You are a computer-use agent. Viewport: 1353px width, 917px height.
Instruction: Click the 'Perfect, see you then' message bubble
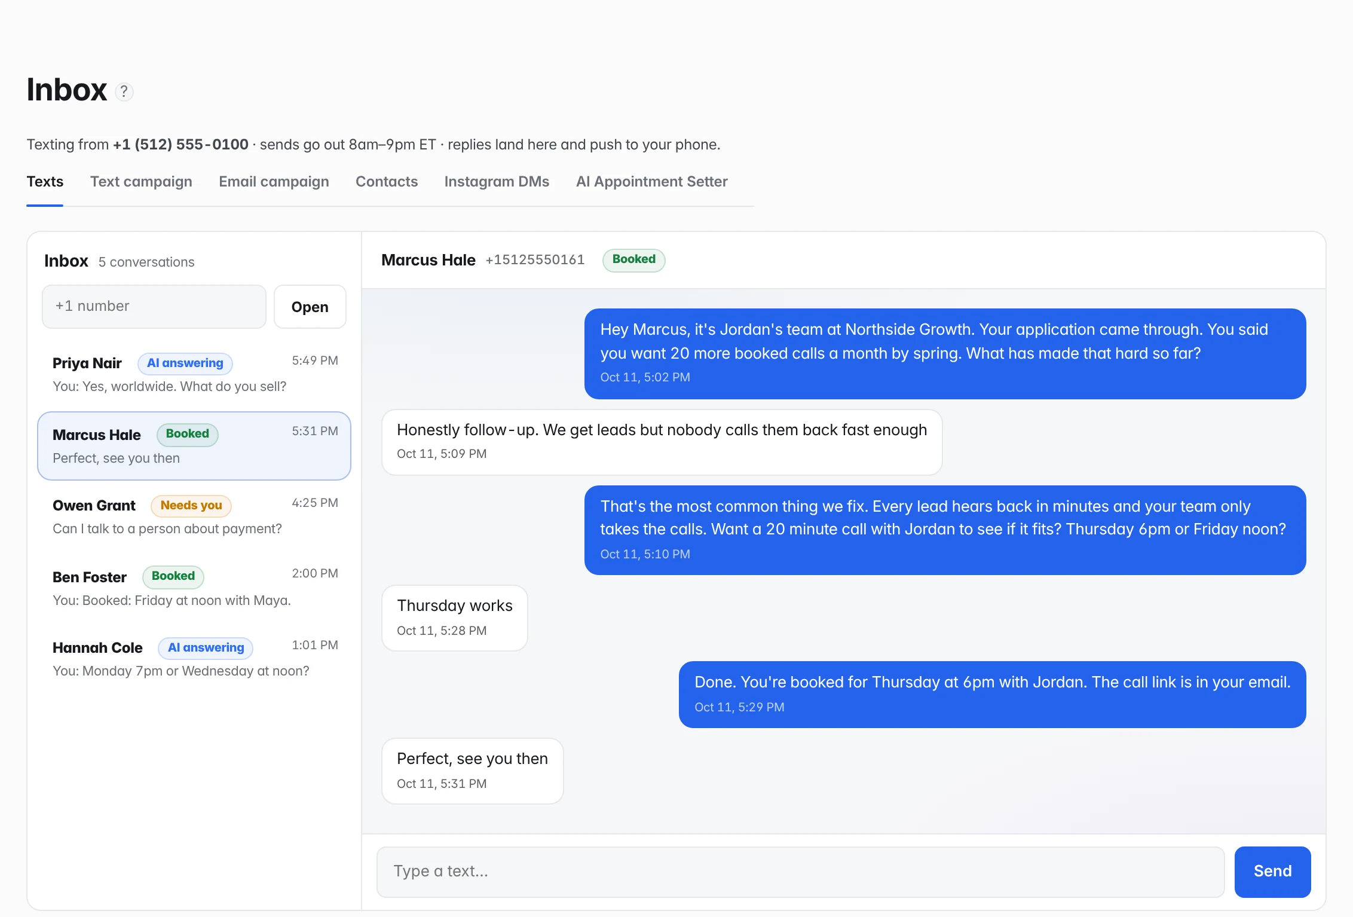473,771
